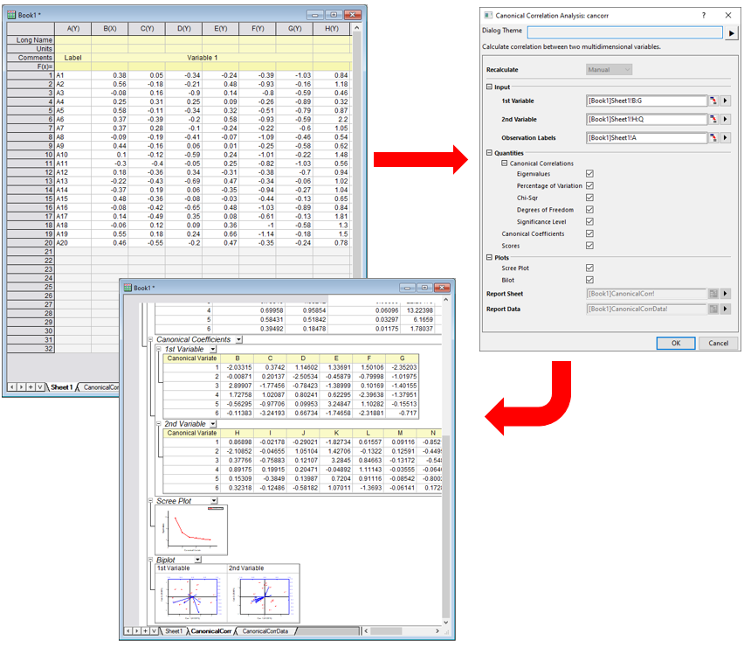Click the dialog help question mark
The height and width of the screenshot is (647, 744).
pyautogui.click(x=705, y=15)
